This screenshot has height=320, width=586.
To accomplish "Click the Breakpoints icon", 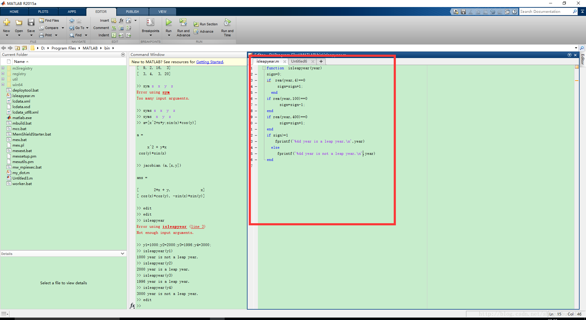I will pyautogui.click(x=150, y=22).
